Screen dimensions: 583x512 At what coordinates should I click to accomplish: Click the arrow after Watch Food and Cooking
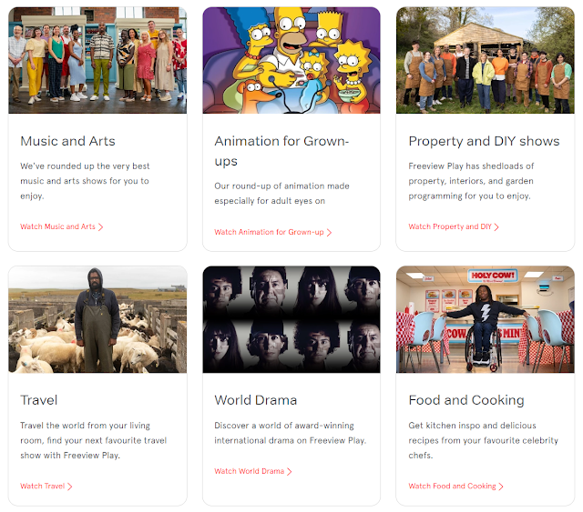click(501, 487)
